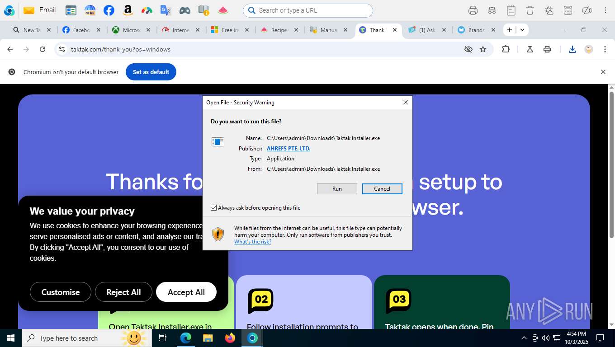Viewport: 615px width, 347px height.
Task: Open a new tab with plus button
Action: click(x=510, y=30)
